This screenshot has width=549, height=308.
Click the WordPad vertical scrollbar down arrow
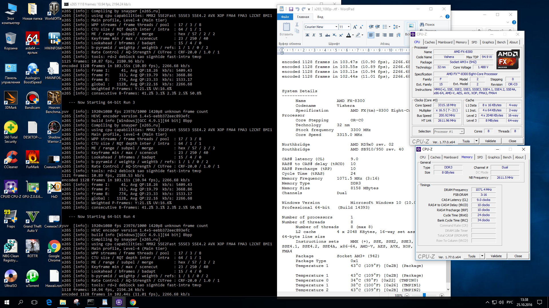coord(448,289)
